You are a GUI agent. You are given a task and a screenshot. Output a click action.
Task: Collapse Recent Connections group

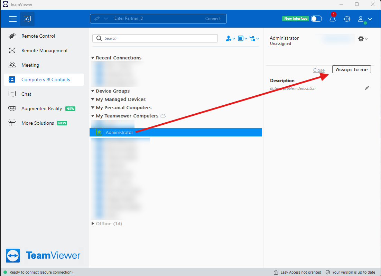click(93, 58)
